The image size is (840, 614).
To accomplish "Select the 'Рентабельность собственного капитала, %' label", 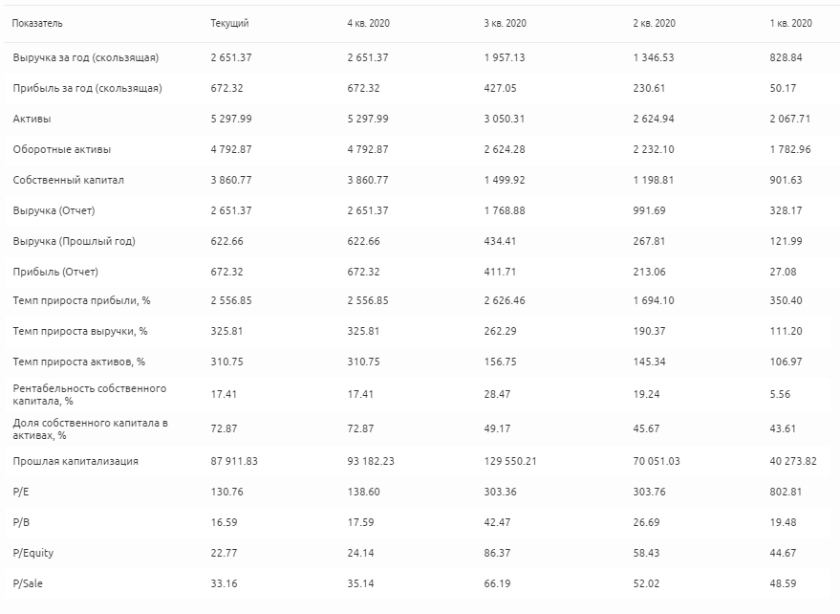I will pyautogui.click(x=90, y=394).
